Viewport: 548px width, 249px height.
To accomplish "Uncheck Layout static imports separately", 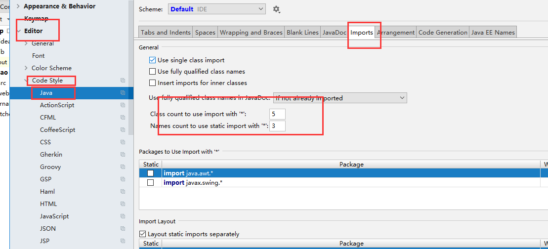I will click(143, 234).
